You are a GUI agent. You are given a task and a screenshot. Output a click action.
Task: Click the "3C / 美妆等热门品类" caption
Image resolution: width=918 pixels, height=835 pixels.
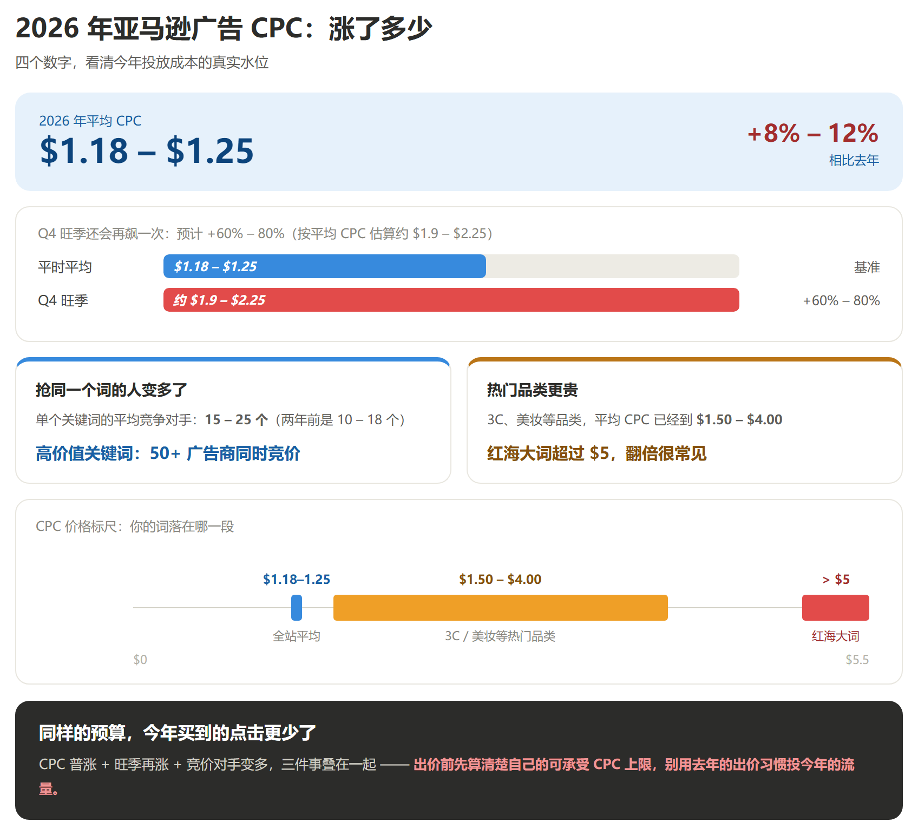(x=500, y=636)
